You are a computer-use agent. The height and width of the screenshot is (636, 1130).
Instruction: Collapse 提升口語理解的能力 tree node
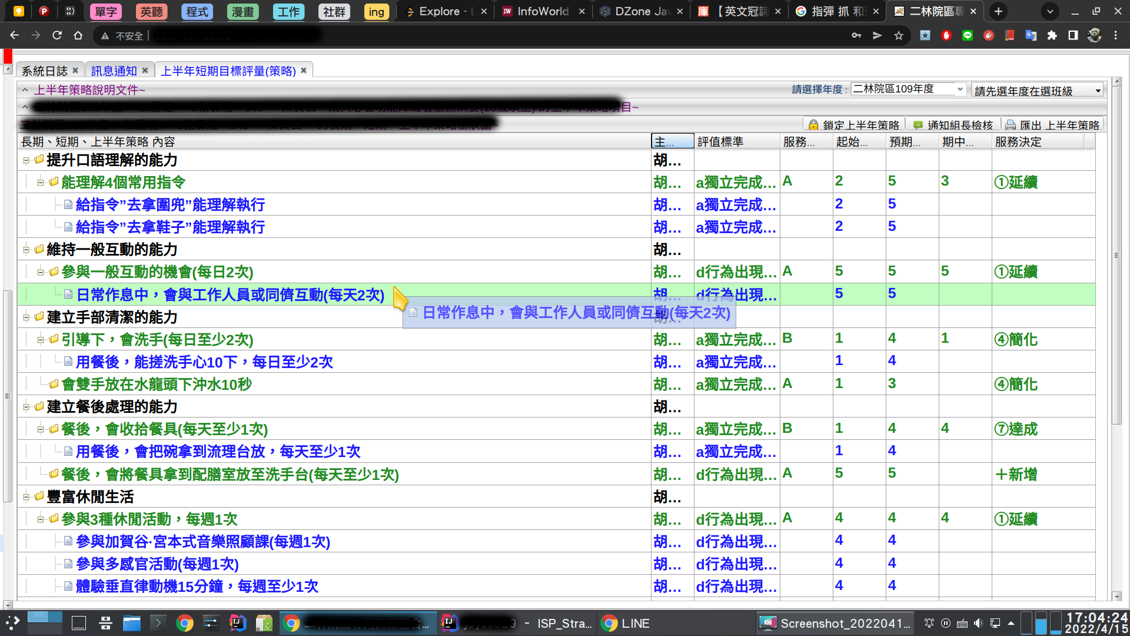click(x=26, y=160)
